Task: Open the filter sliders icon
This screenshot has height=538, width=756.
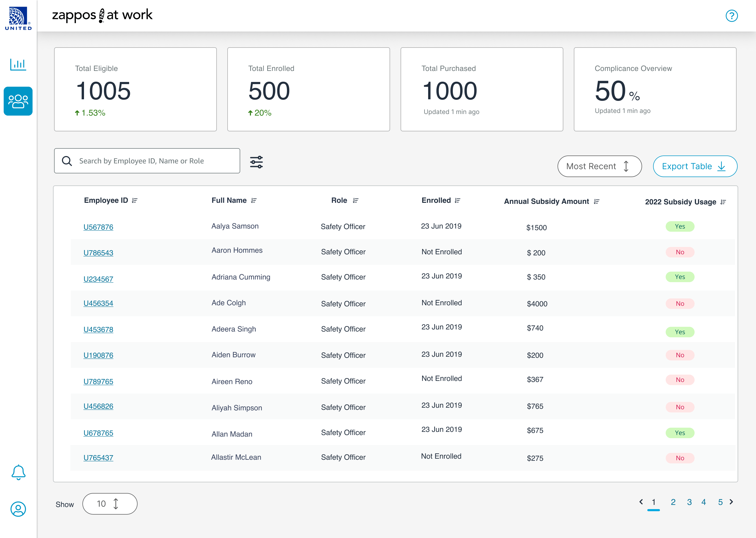Action: (x=256, y=162)
